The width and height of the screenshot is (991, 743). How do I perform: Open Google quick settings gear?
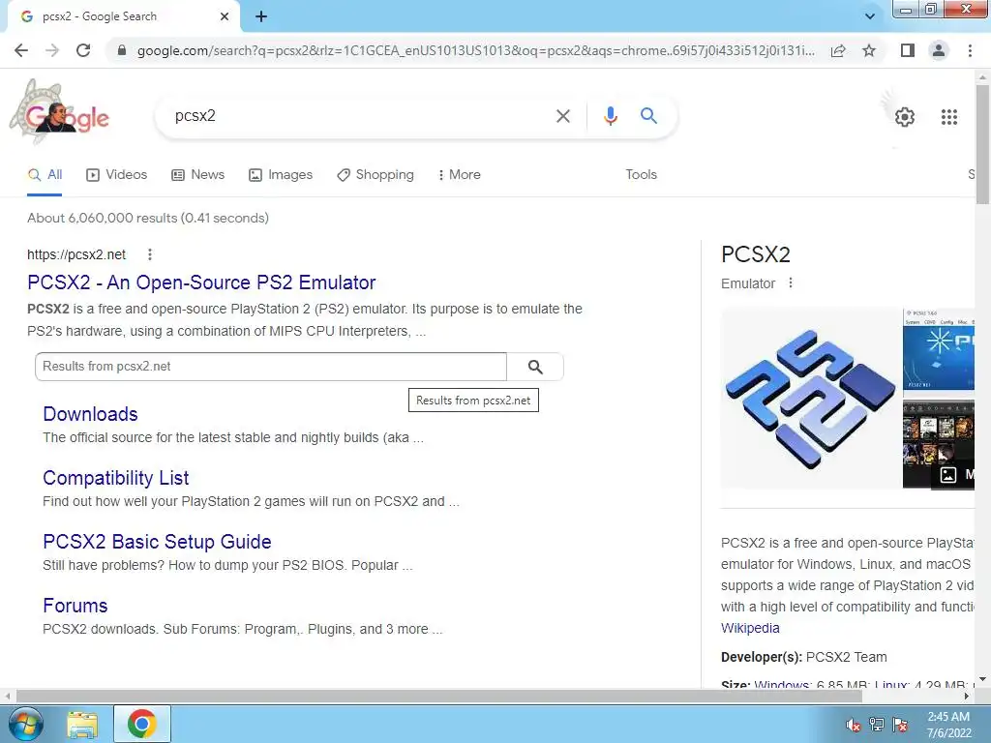905,117
